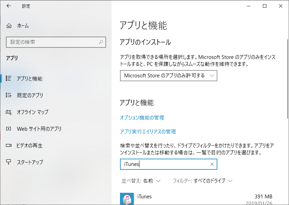
Task: Close the 設定 window
Action: click(281, 6)
